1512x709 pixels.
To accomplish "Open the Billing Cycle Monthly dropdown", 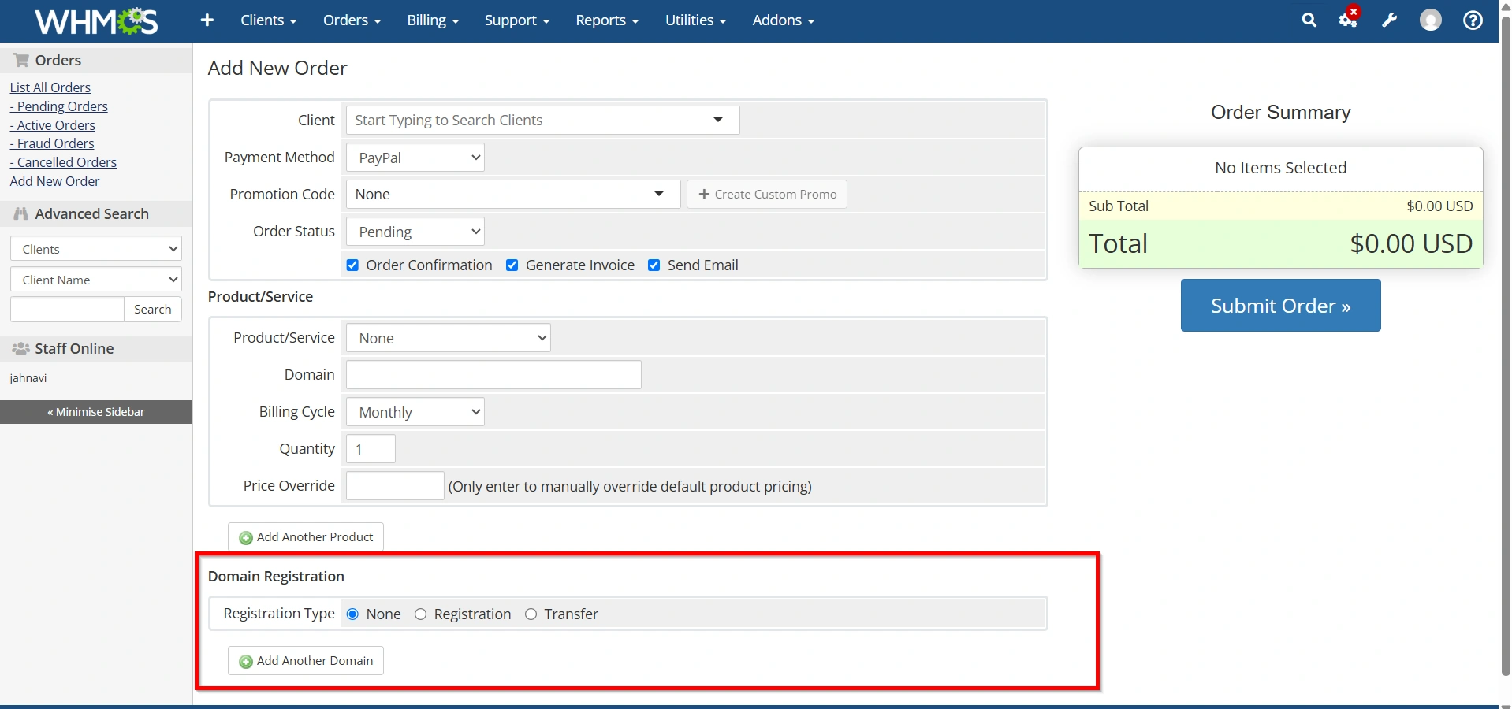I will pyautogui.click(x=415, y=412).
